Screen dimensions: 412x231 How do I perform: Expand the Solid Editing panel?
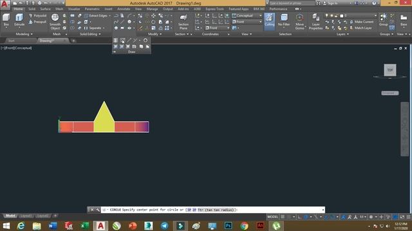[x=90, y=34]
